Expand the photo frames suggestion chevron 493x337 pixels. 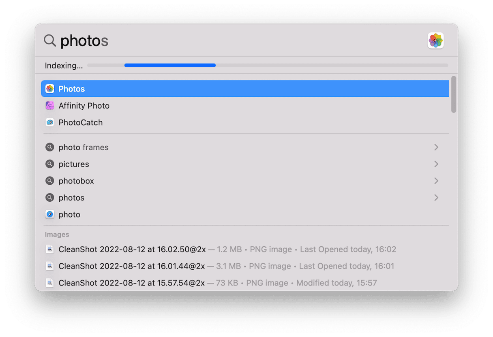coord(436,147)
